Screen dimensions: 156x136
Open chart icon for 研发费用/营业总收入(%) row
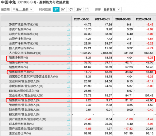(x=68, y=115)
